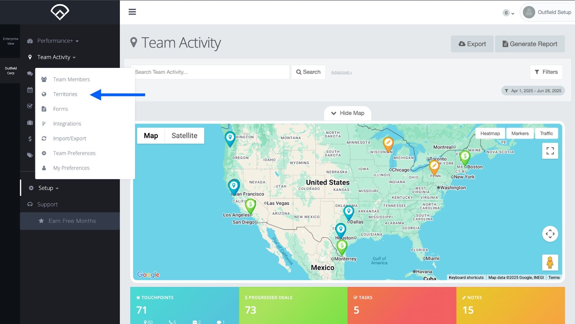This screenshot has width=575, height=324.
Task: Select the Notes stat card
Action: click(510, 305)
